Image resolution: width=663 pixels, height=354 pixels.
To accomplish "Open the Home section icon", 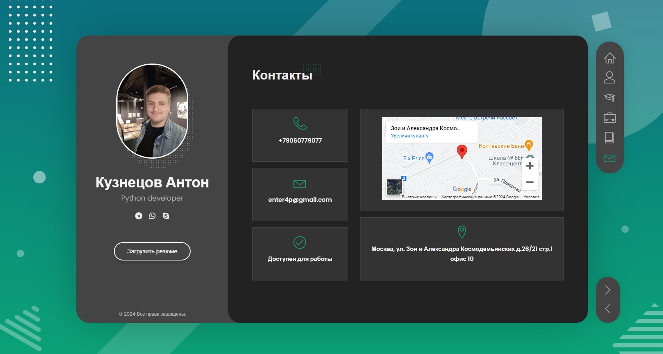I will pos(609,58).
